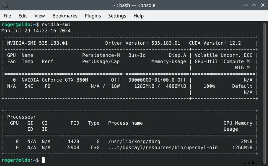Click the date line Mon Jul 29 14:22:16 2024
The image size is (268, 166).
pos(36,31)
